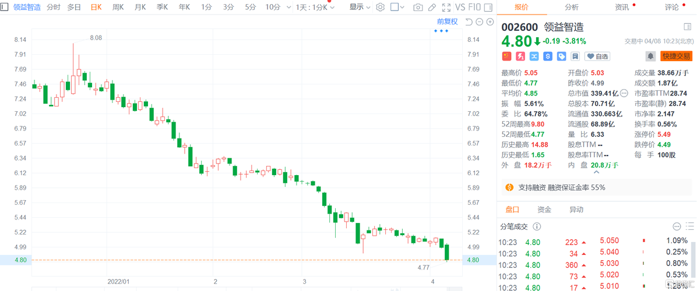Click the 快捷交易 quick trade button
This screenshot has height=291, width=697.
(676, 56)
